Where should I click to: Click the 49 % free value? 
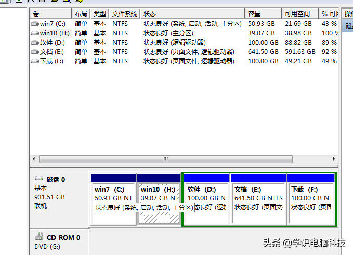point(329,61)
